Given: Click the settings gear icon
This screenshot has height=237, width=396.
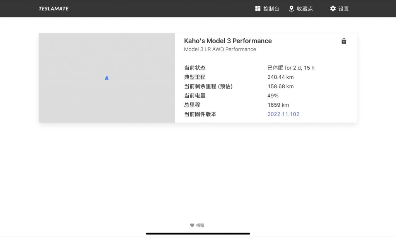Looking at the screenshot, I should pyautogui.click(x=333, y=9).
